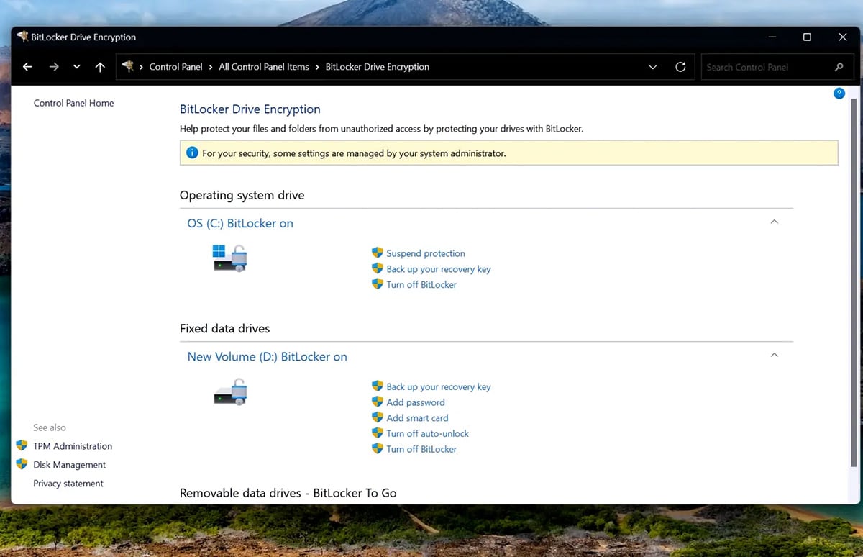Back up the recovery key for New Volume (D:)
863x557 pixels.
pos(439,386)
